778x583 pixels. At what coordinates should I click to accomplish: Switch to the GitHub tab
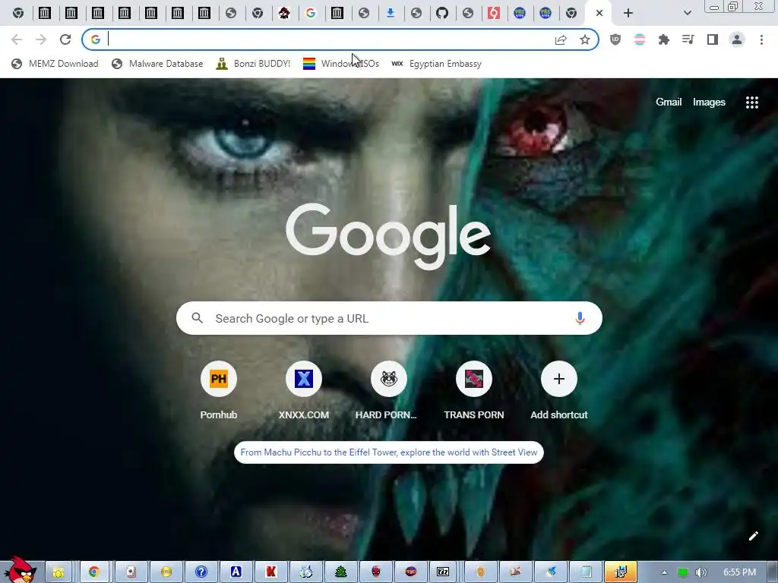pyautogui.click(x=442, y=14)
